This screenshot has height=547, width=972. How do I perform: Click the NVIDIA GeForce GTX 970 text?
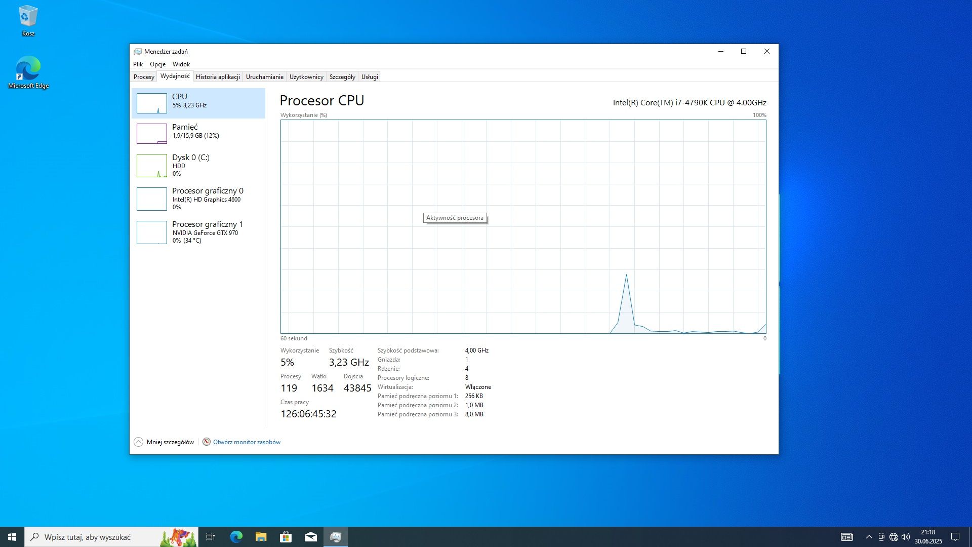[205, 233]
